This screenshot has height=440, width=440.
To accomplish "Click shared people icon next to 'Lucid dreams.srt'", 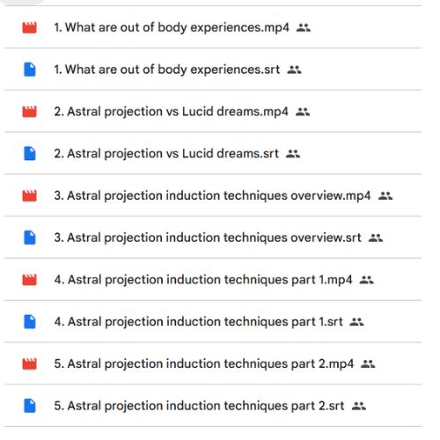I will pyautogui.click(x=293, y=154).
